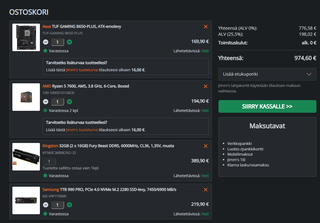Screen dimensions: 320x223
Task: Click product code MZ-V9P1T0BW
Action: [x=54, y=196]
